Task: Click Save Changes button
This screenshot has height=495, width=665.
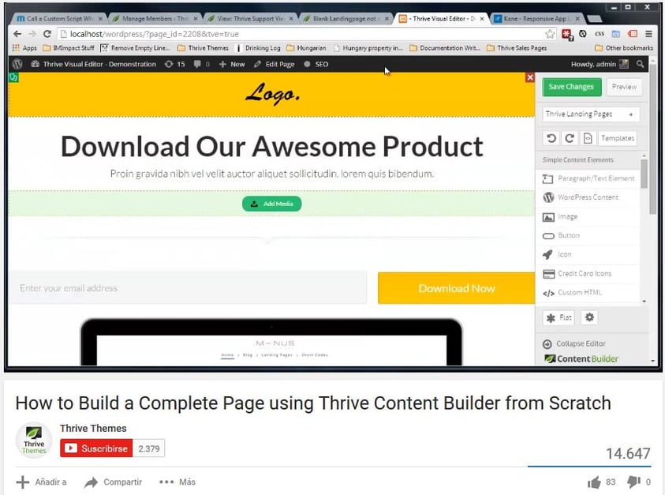Action: [571, 87]
